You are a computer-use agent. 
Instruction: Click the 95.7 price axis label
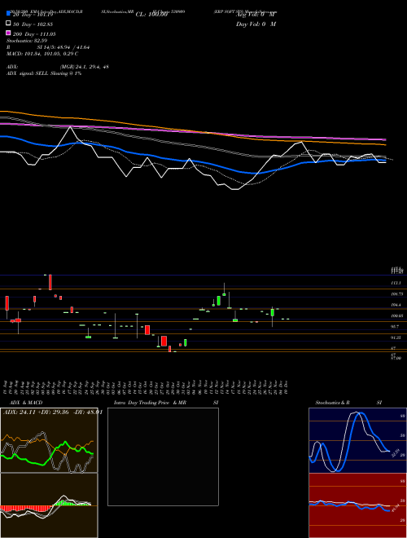click(395, 327)
